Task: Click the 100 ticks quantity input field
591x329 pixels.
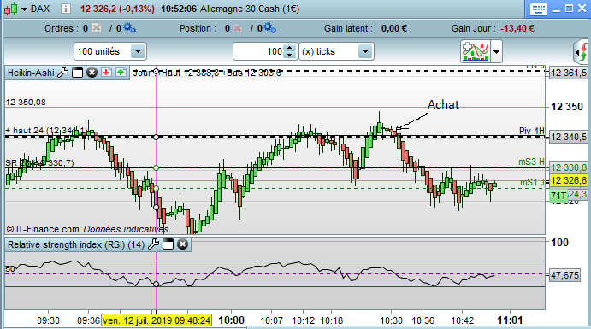Action: point(259,51)
